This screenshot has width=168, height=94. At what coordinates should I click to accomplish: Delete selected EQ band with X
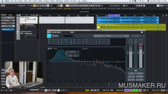67,56
